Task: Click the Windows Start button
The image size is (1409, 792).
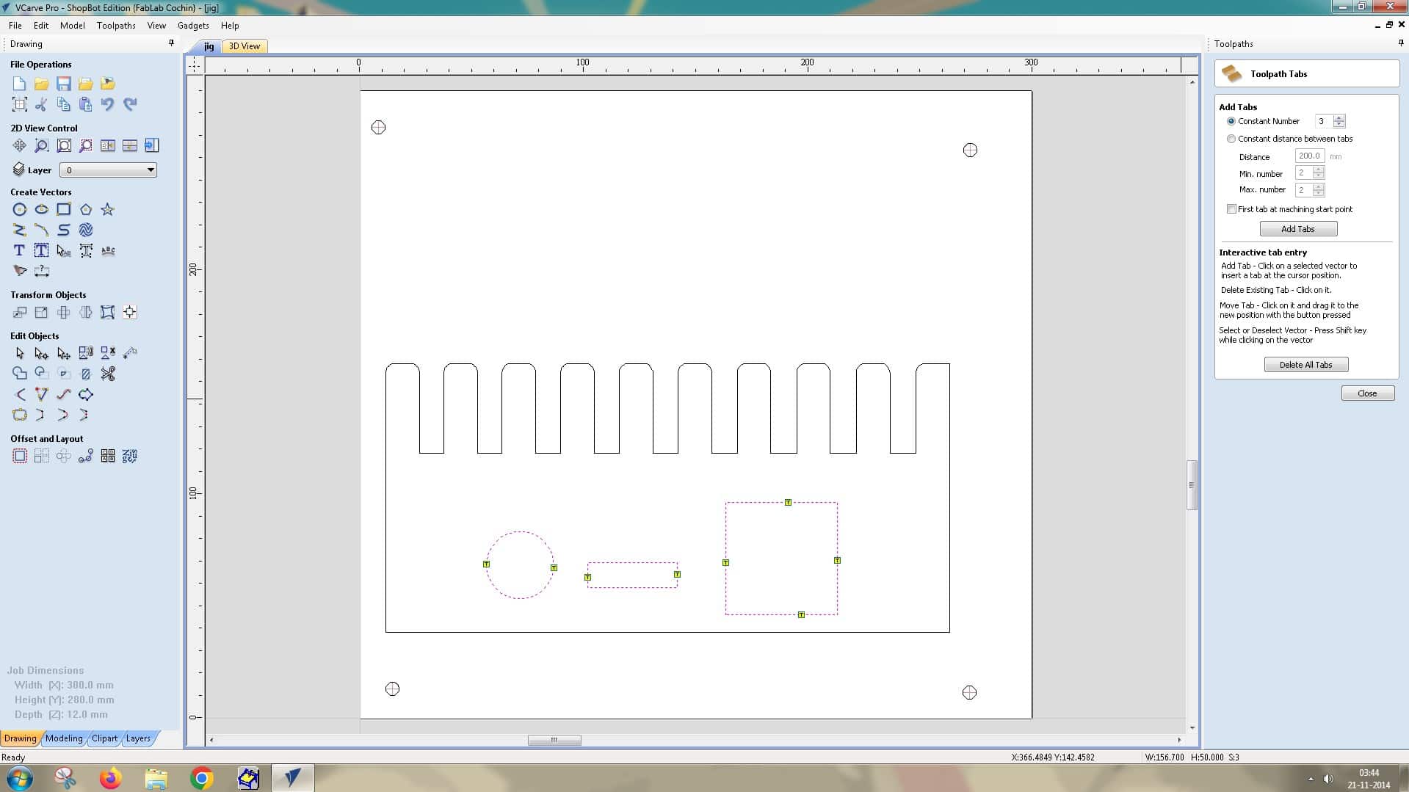Action: [x=20, y=778]
